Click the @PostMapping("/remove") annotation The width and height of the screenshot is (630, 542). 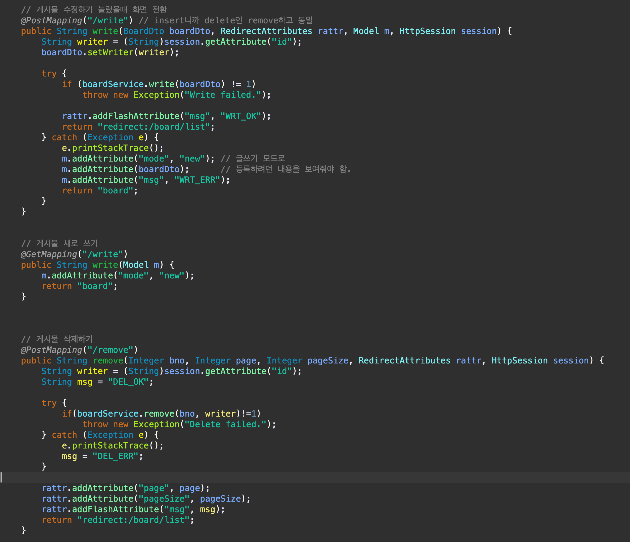click(x=79, y=350)
